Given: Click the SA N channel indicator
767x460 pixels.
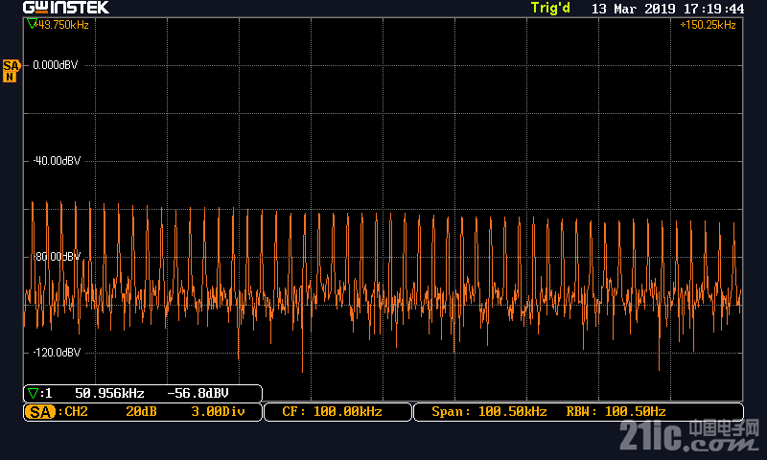Looking at the screenshot, I should (11, 71).
